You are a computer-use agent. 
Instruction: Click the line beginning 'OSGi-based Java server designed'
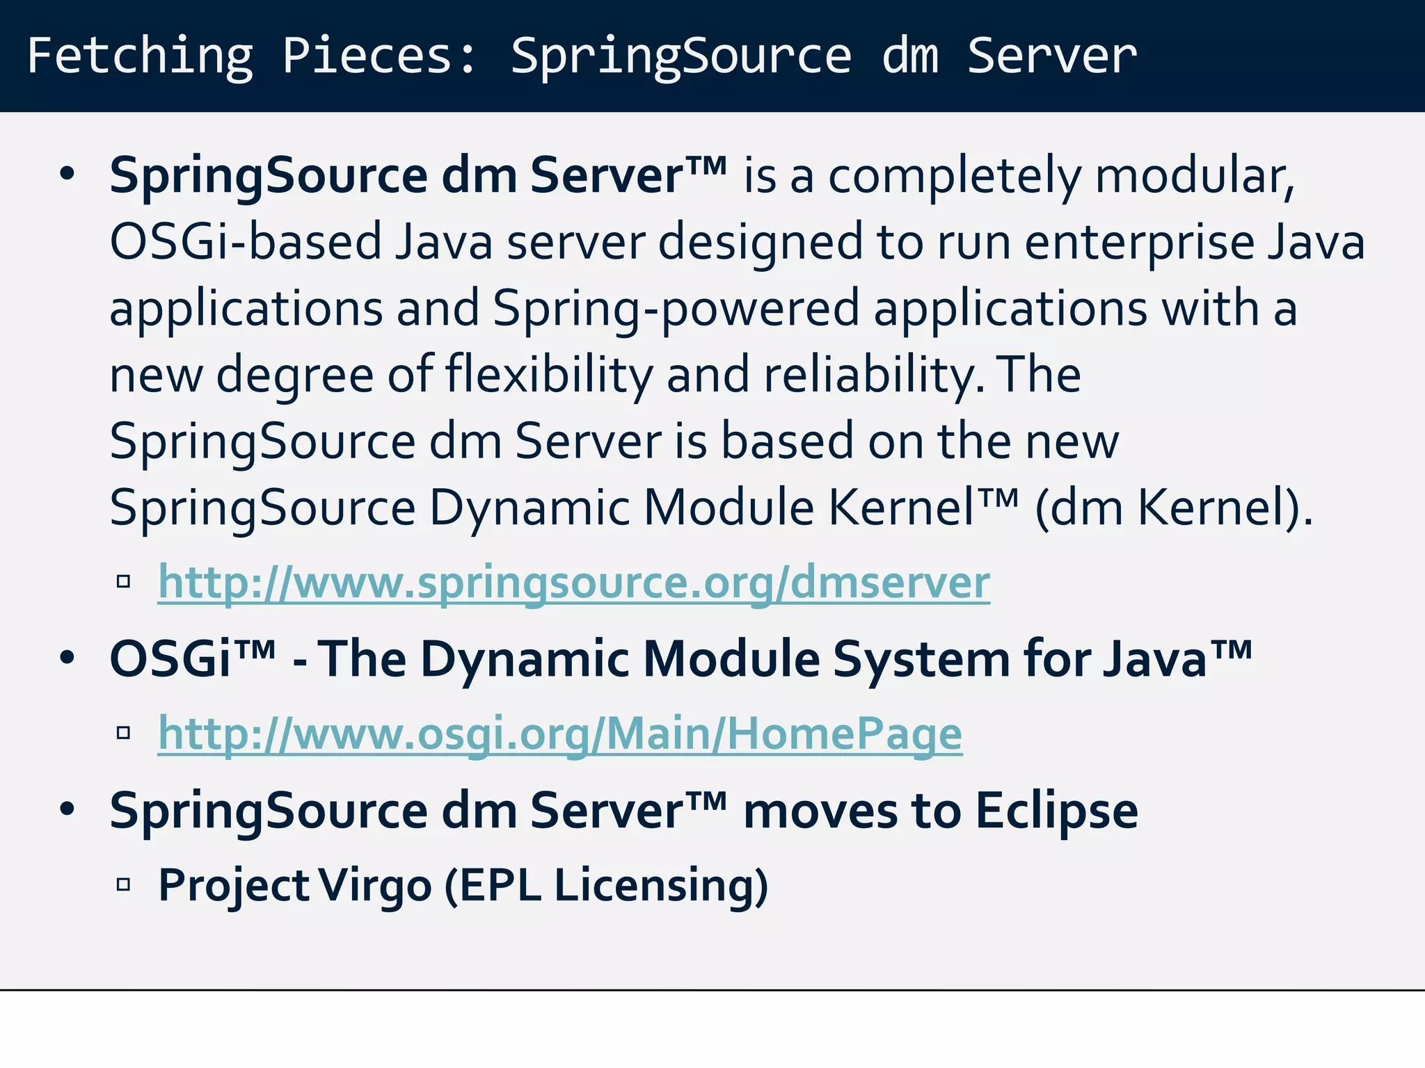[x=738, y=243]
